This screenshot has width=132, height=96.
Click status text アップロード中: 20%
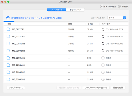115,44
